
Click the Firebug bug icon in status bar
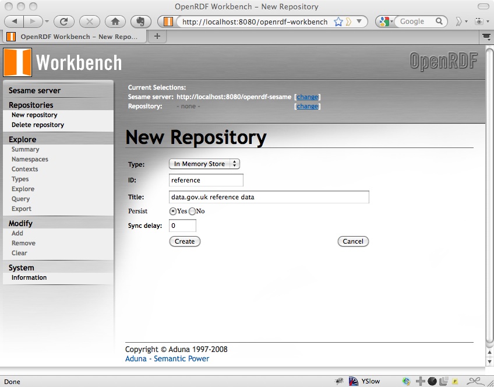pyautogui.click(x=339, y=381)
